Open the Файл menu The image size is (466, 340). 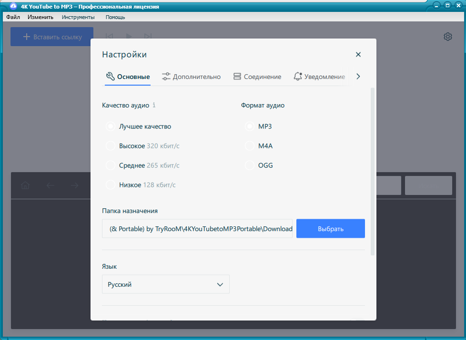tap(13, 17)
